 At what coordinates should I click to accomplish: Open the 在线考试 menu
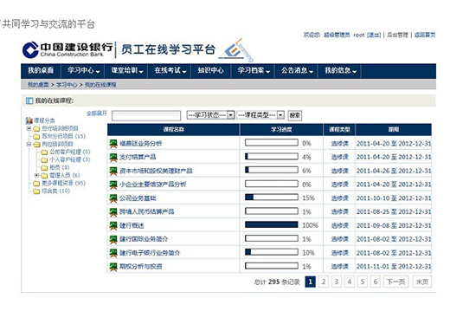170,70
